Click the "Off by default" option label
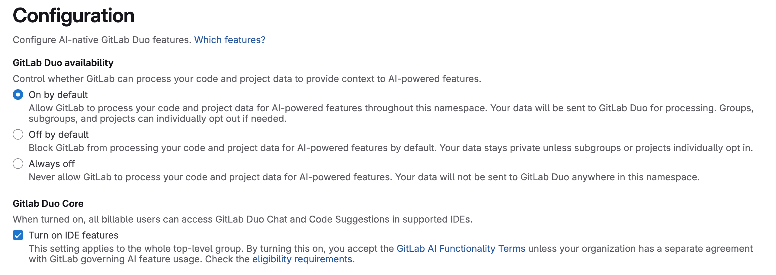The height and width of the screenshot is (275, 776). 59,135
